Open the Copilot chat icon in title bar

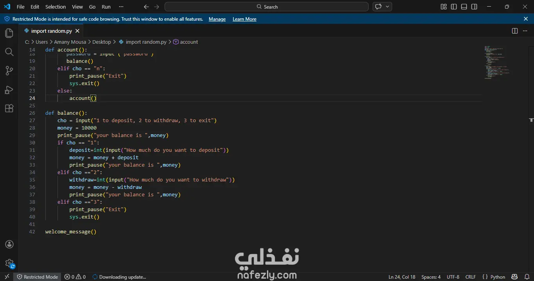pyautogui.click(x=378, y=7)
